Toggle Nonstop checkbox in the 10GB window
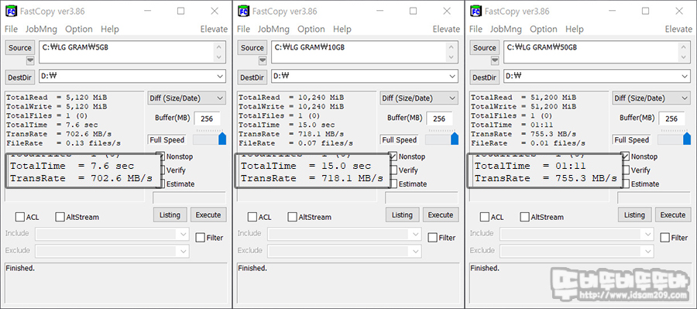 click(x=393, y=156)
